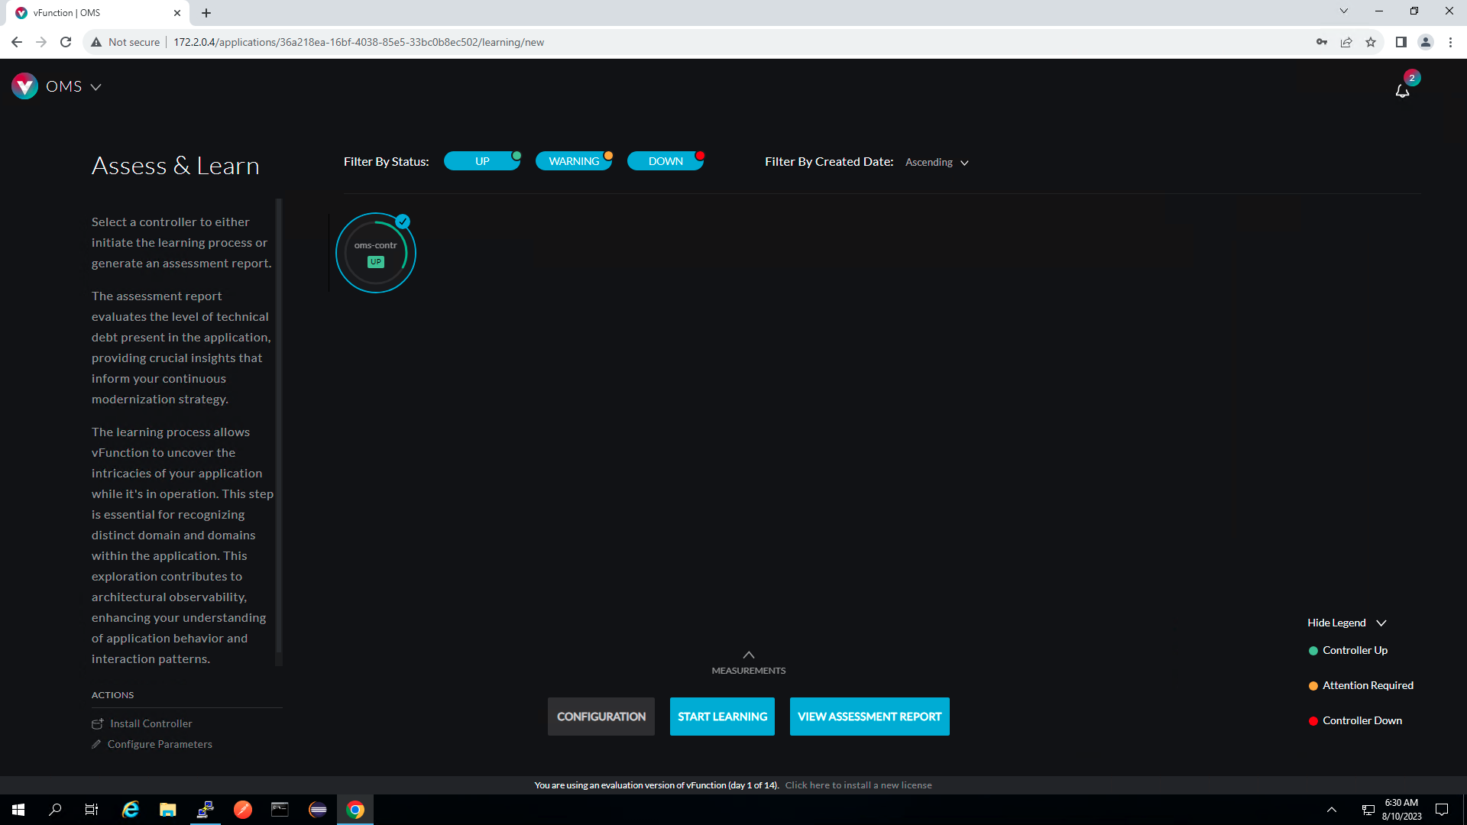Image resolution: width=1467 pixels, height=825 pixels.
Task: Toggle the DOWN filter status button
Action: pos(665,161)
